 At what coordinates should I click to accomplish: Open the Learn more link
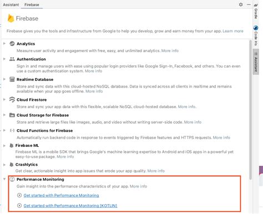coord(233,31)
